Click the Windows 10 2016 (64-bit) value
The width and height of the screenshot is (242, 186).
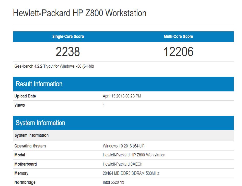click(124, 146)
